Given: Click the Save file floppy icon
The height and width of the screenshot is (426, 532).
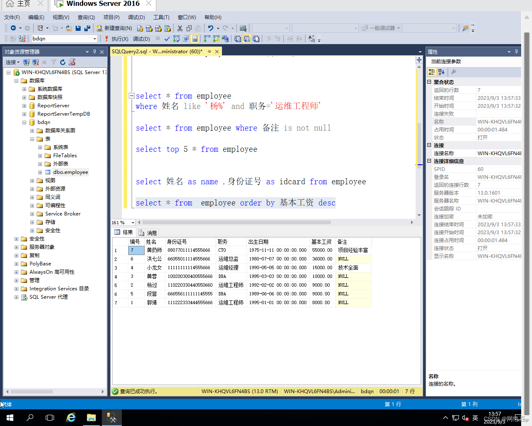Looking at the screenshot, I should 78,28.
